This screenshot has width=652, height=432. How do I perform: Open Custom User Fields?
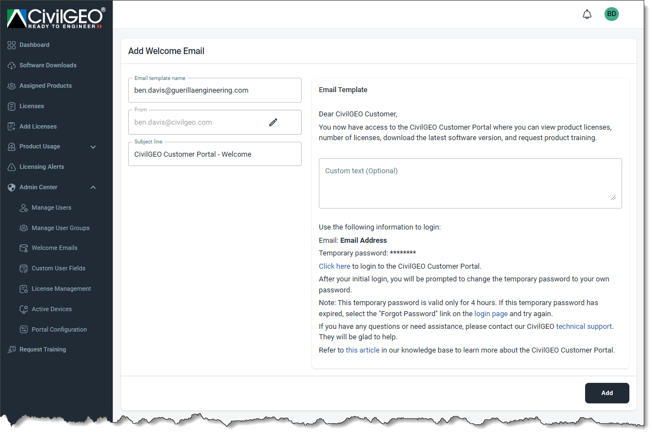coord(58,268)
